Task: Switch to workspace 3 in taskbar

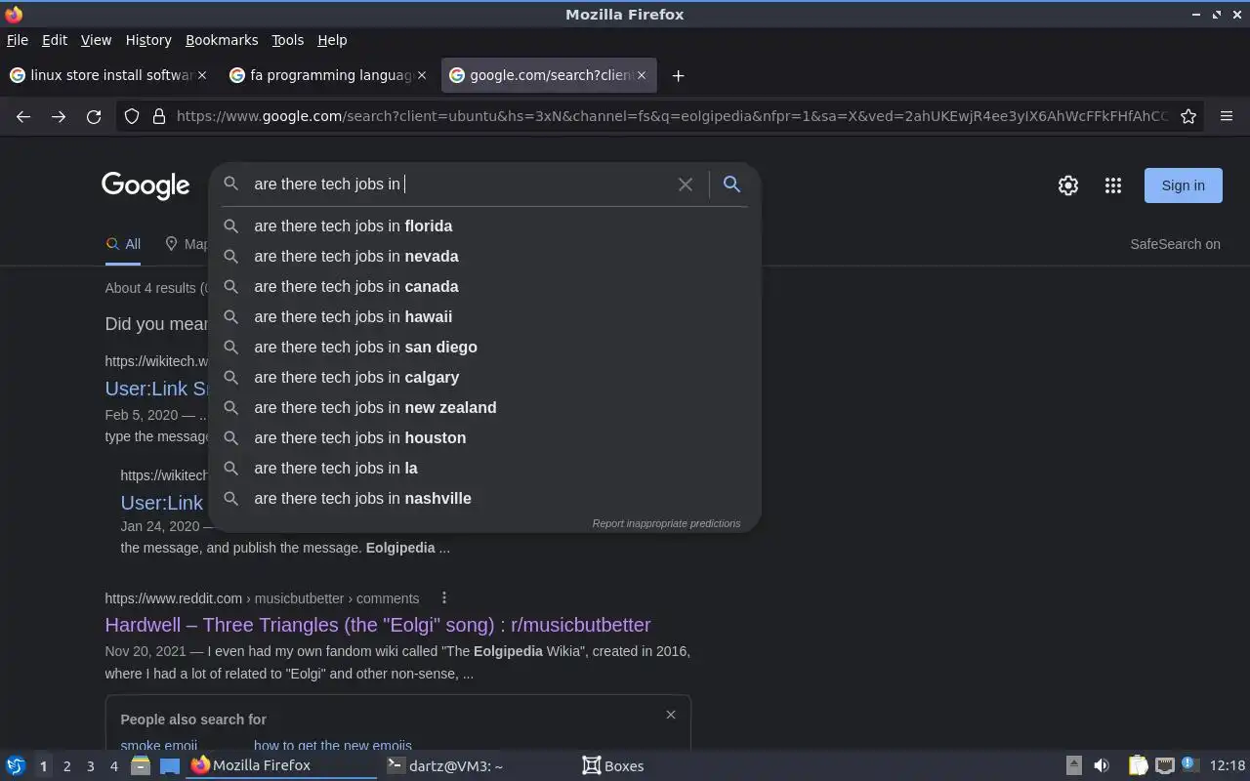Action: click(x=91, y=766)
